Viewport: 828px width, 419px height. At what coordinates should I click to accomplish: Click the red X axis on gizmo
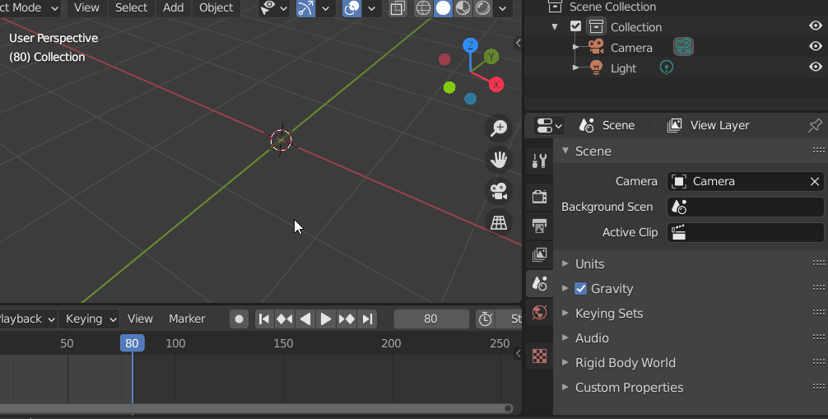495,85
